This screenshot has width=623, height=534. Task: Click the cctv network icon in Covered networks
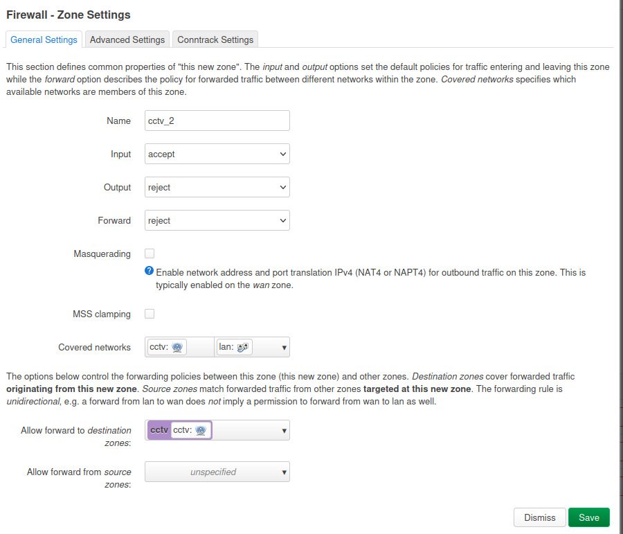click(x=178, y=348)
